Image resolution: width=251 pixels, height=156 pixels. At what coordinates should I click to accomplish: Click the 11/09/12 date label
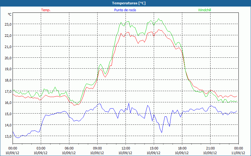(238, 153)
